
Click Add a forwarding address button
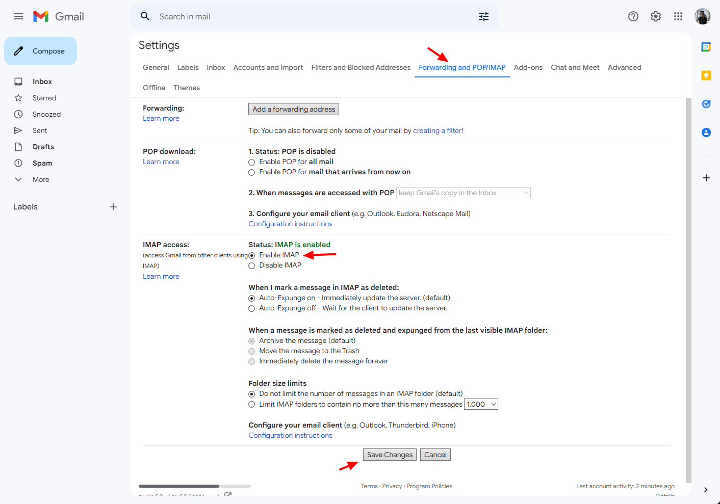(294, 109)
